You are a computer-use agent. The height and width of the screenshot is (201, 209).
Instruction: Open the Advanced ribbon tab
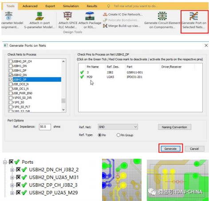click(30, 6)
